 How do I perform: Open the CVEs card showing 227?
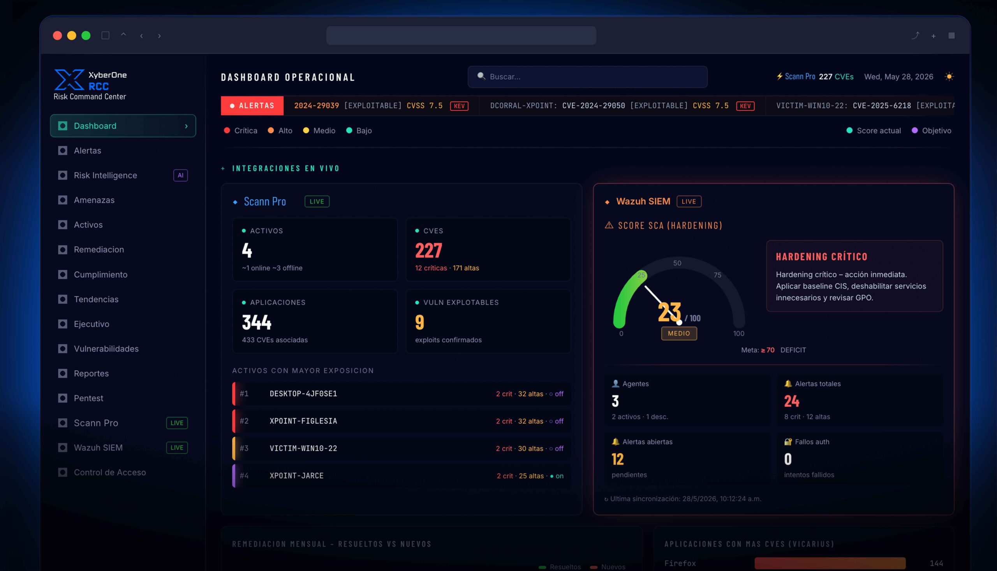488,250
